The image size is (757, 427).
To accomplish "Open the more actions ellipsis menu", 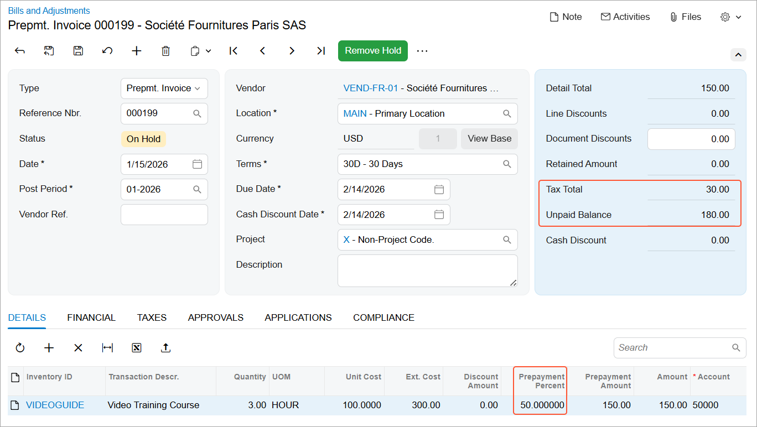I will 422,51.
